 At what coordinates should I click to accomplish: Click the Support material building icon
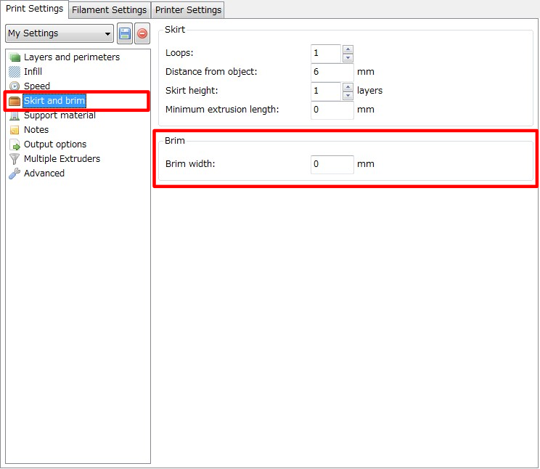[15, 115]
